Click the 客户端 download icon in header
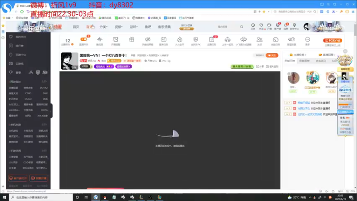The width and height of the screenshot is (357, 201). pyautogui.click(x=278, y=26)
